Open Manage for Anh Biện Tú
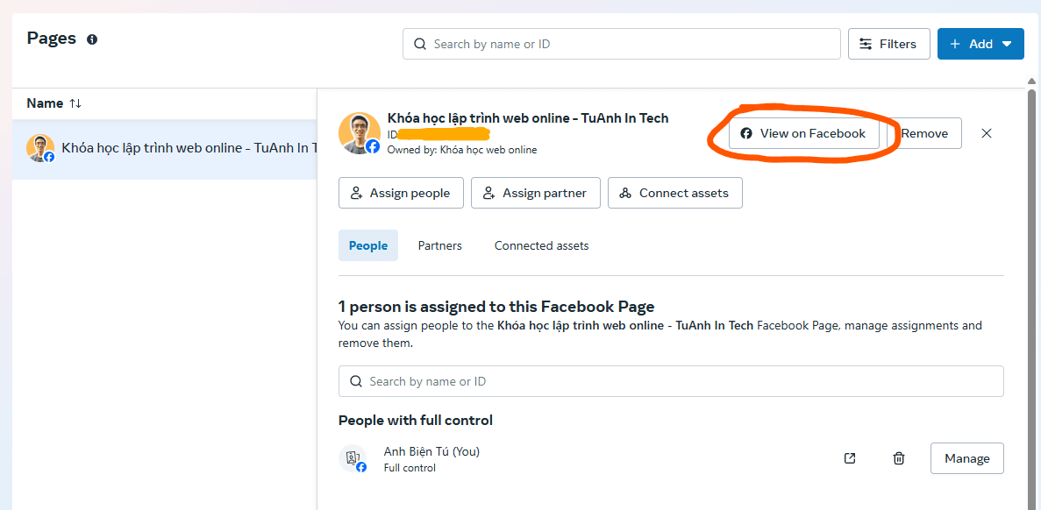The image size is (1041, 510). click(966, 457)
